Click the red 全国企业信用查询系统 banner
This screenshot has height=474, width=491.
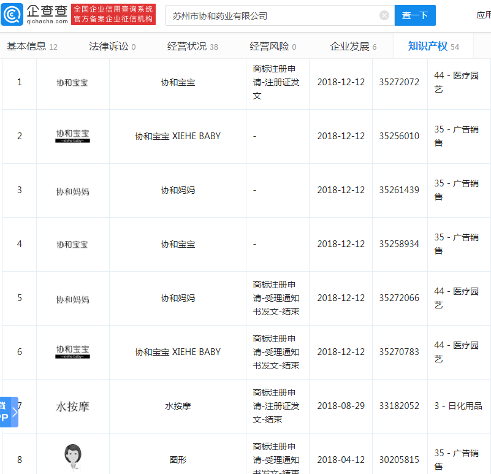[x=113, y=15]
